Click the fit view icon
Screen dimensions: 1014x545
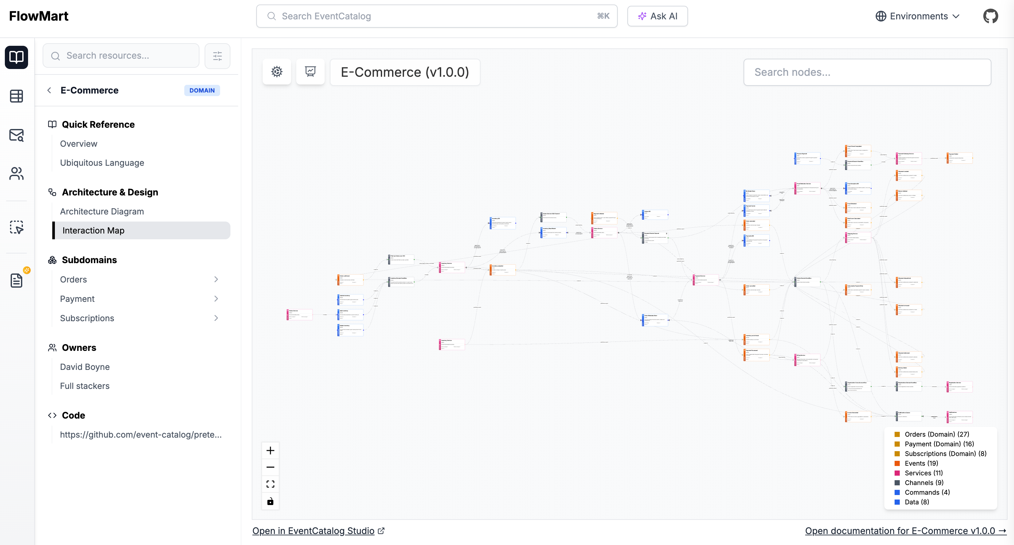(x=270, y=484)
